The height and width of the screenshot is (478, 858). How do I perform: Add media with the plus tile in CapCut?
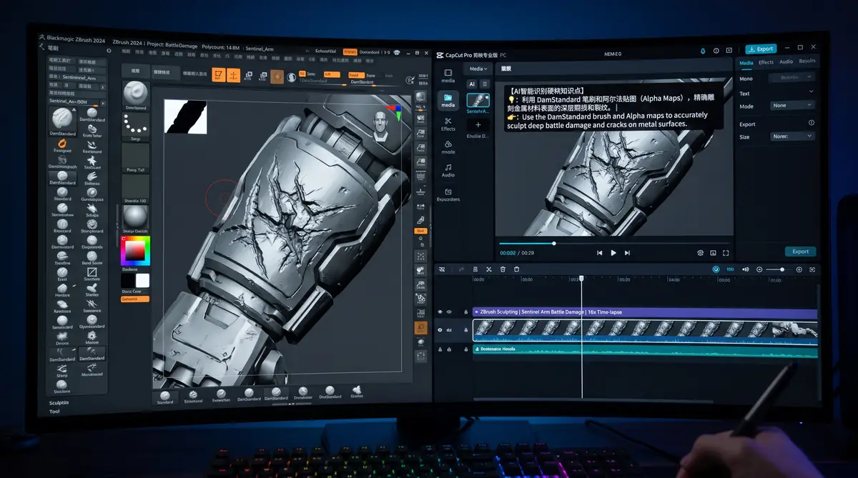478,125
